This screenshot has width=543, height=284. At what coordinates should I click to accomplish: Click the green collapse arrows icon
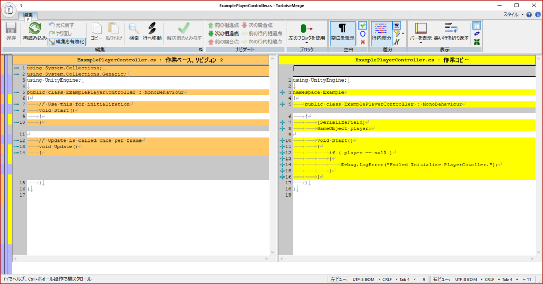(x=477, y=42)
